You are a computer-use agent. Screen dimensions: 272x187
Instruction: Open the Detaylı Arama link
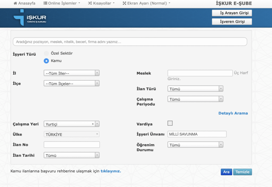233,113
